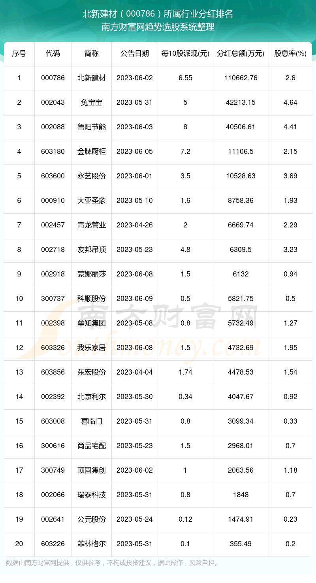Select the 每10股派现(元) column header
The width and height of the screenshot is (316, 583).
pos(185,54)
